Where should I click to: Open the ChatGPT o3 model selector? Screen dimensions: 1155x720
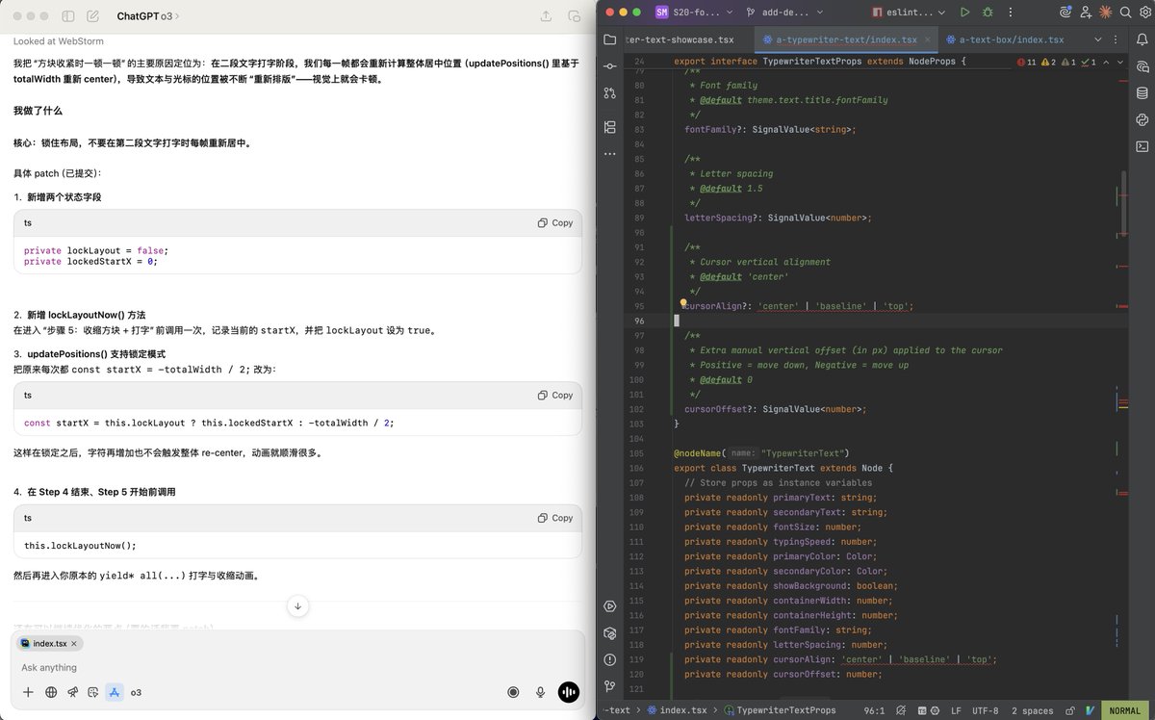(x=147, y=16)
